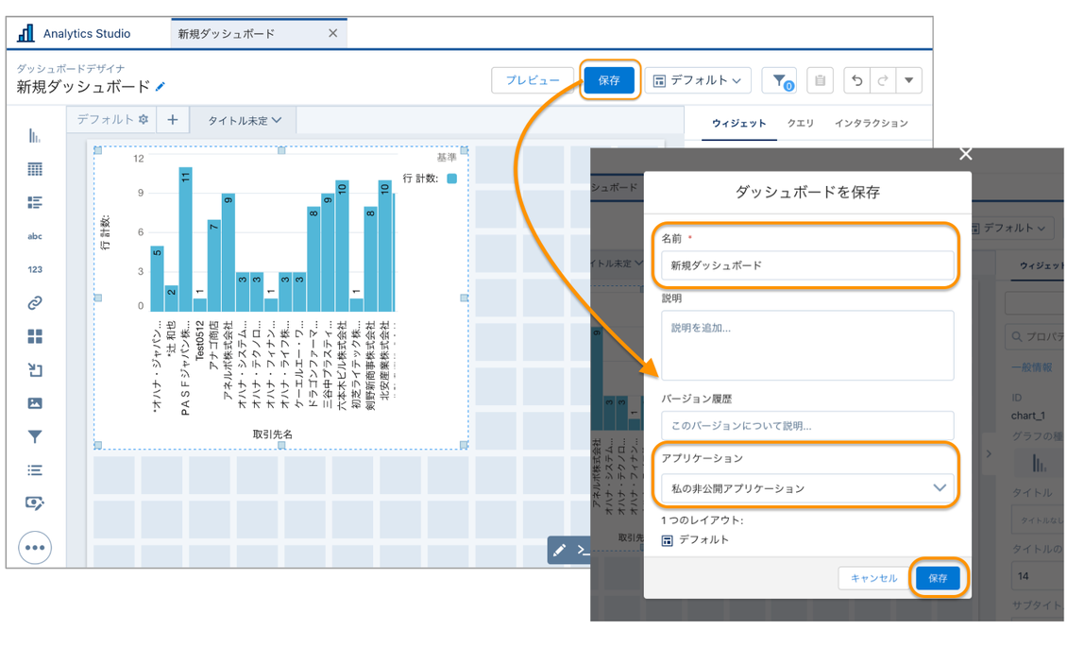Redo the last action
Screen dimensions: 1084x647
click(883, 80)
